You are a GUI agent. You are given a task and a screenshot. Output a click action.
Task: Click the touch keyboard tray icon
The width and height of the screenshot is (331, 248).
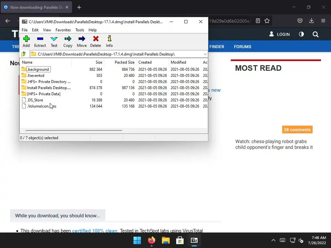[x=283, y=240]
